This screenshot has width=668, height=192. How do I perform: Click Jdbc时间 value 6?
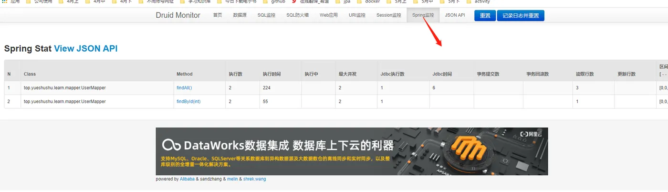coord(434,88)
